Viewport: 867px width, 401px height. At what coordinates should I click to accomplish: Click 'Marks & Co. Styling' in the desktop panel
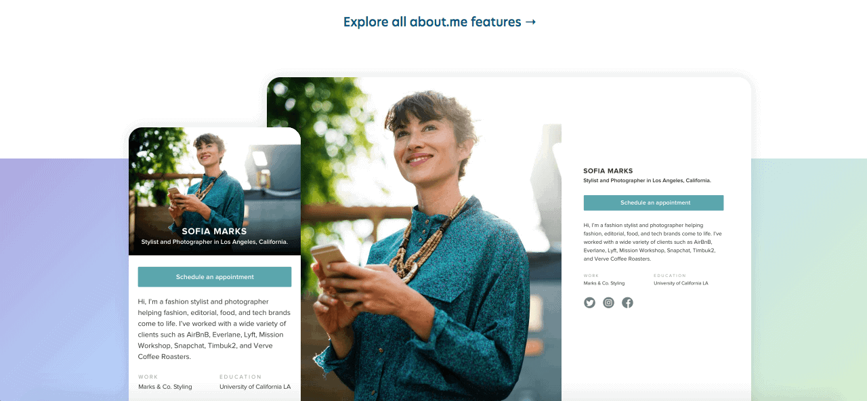click(604, 283)
